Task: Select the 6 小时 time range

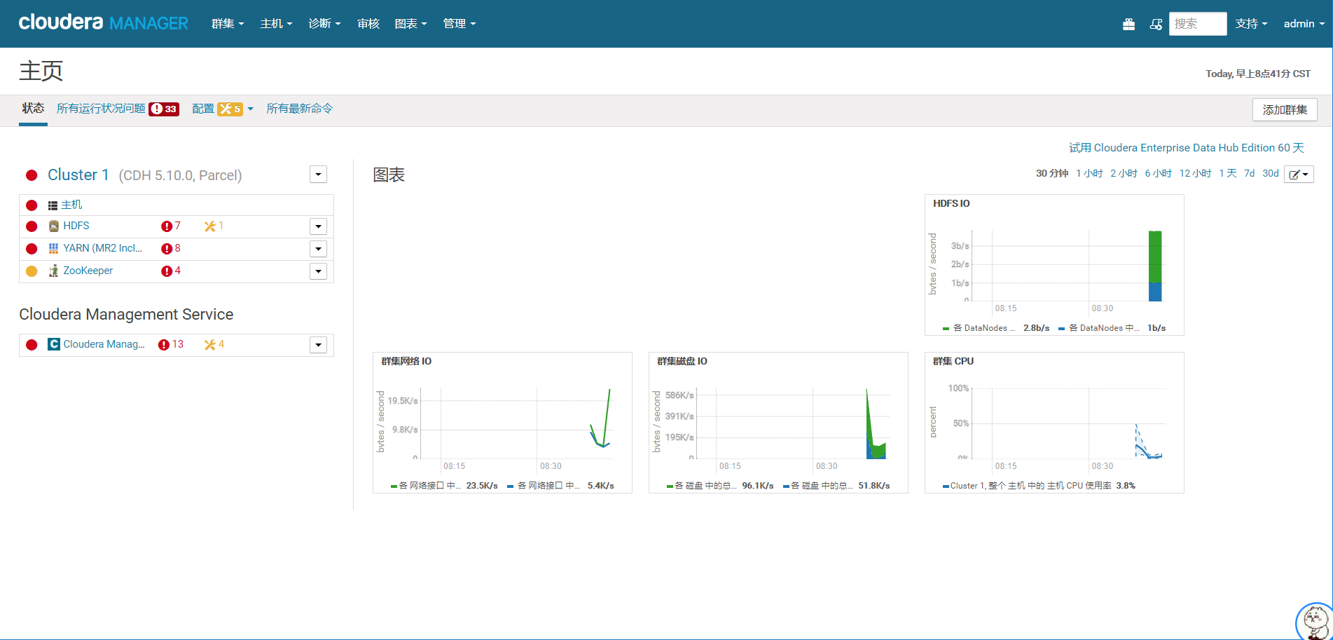Action: [x=1159, y=173]
